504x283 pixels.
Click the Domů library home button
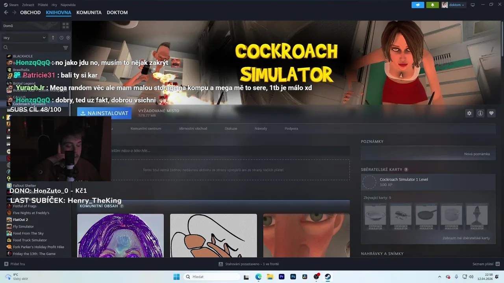click(x=30, y=26)
